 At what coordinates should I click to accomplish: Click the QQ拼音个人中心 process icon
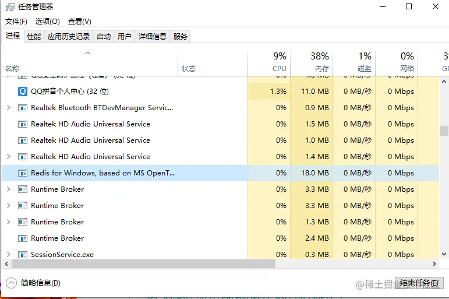(x=22, y=92)
